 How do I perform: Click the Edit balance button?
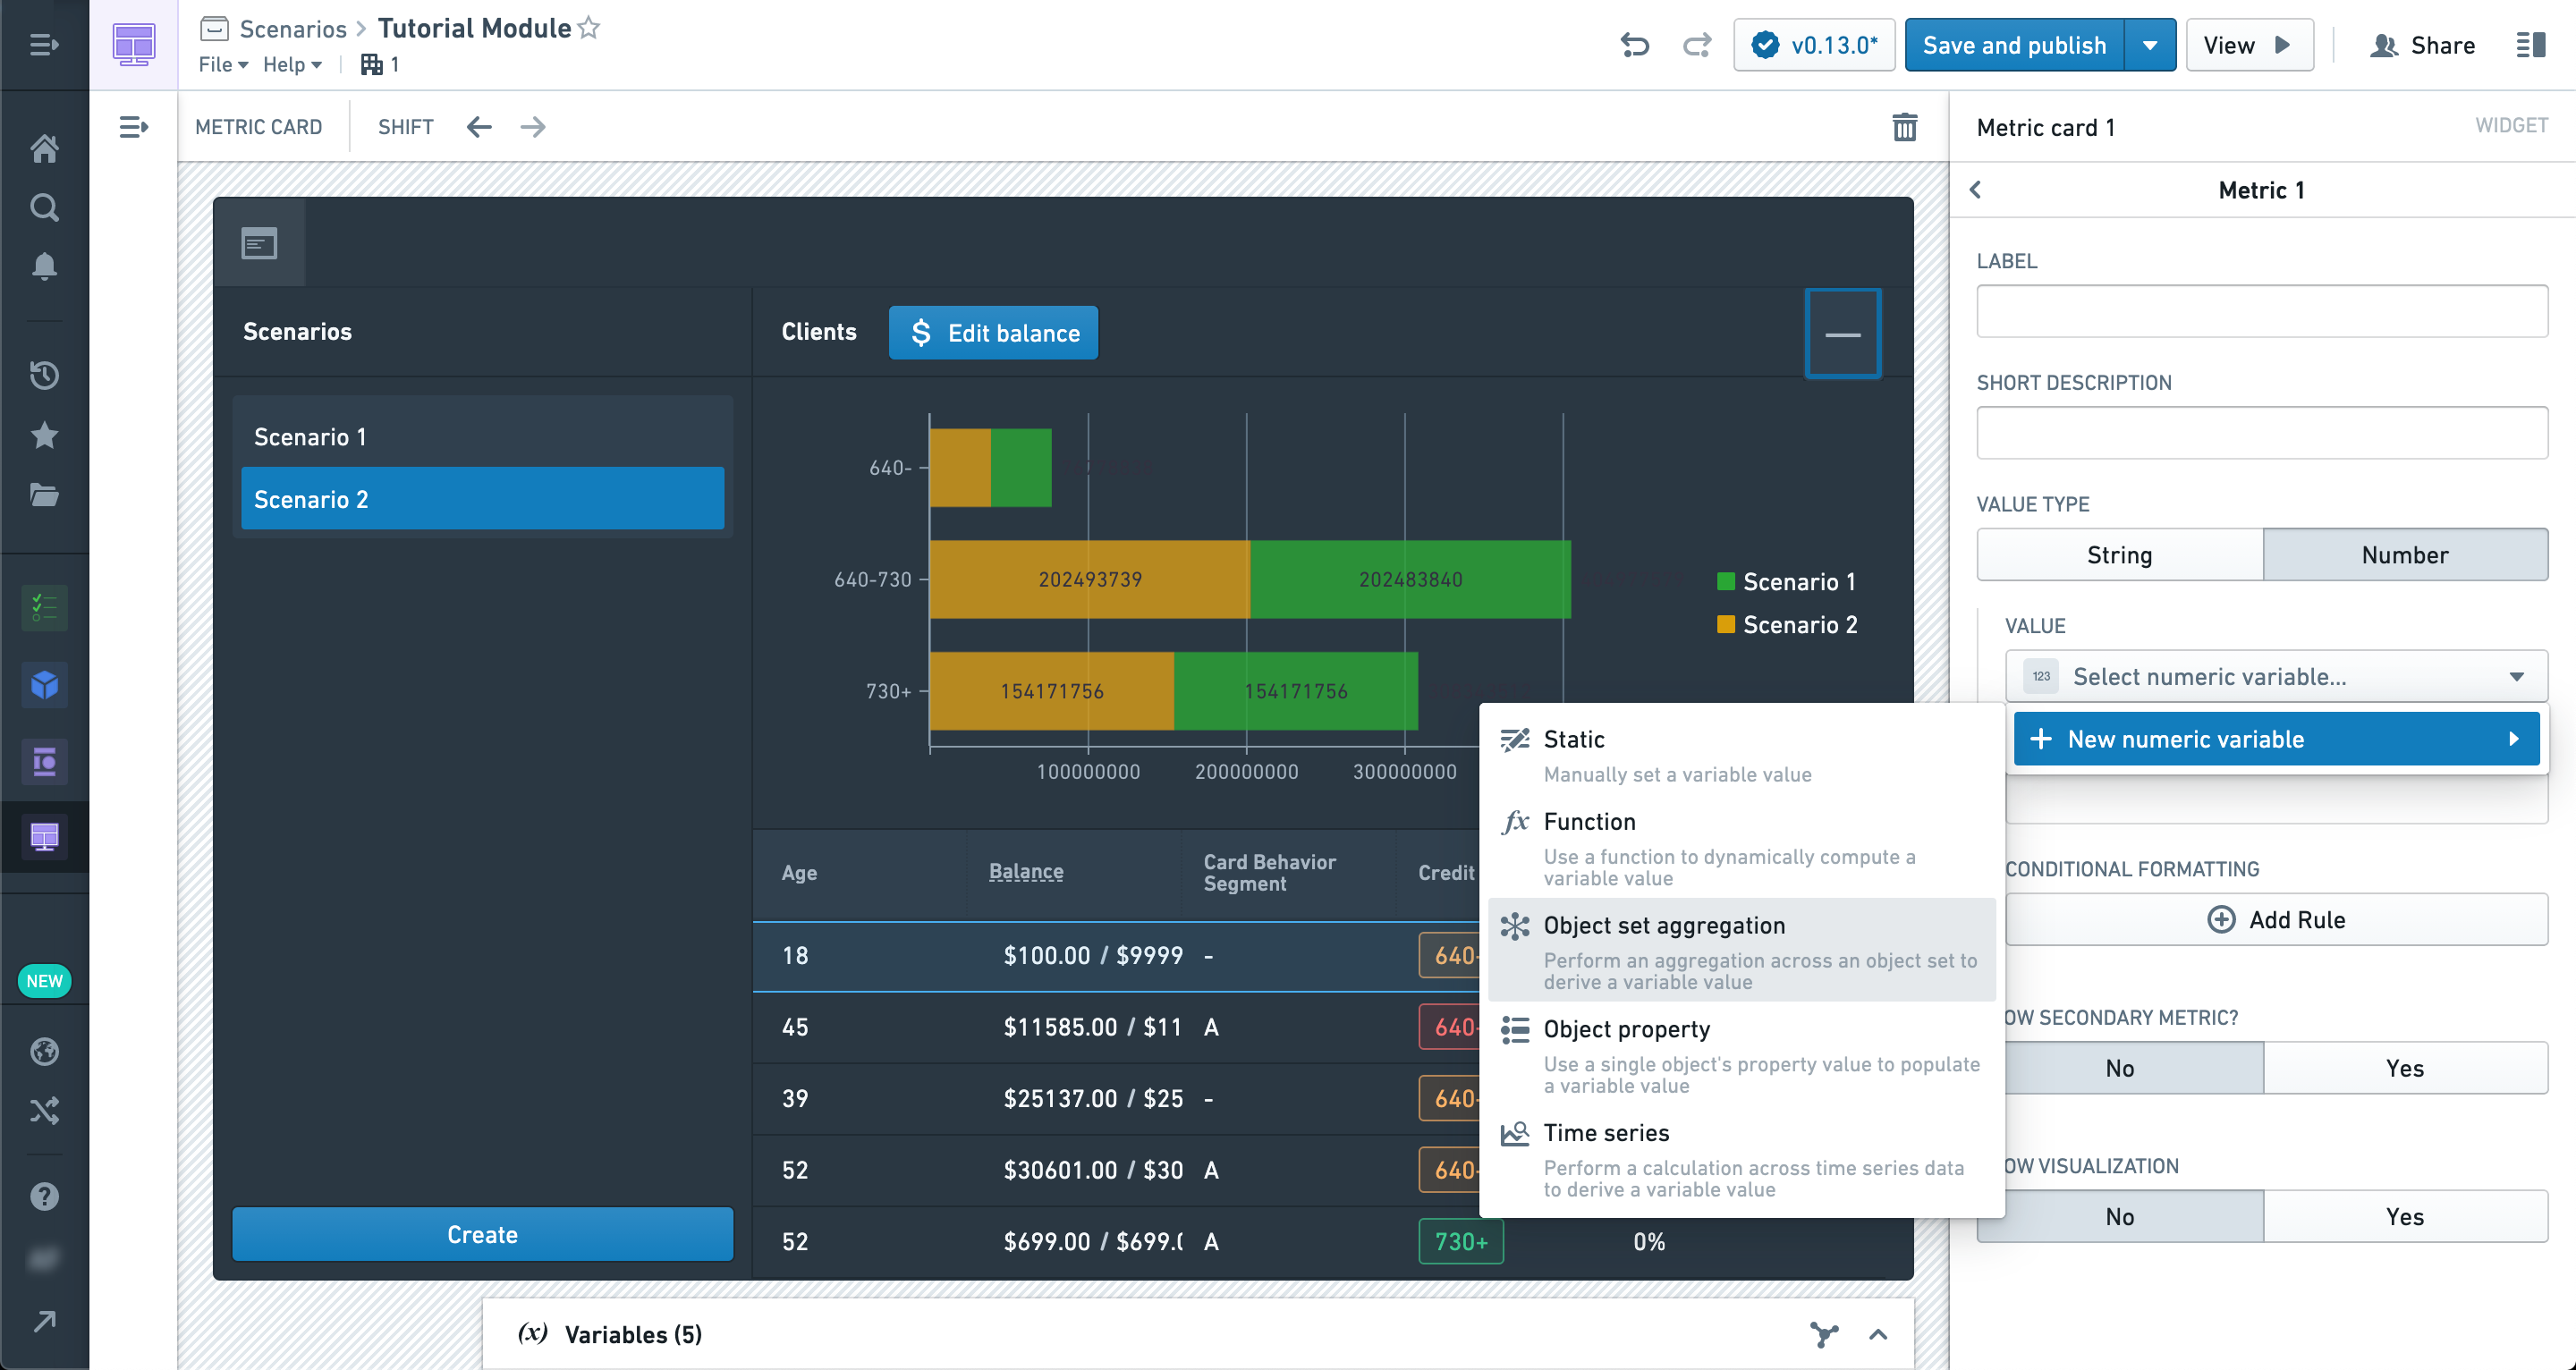pos(993,334)
